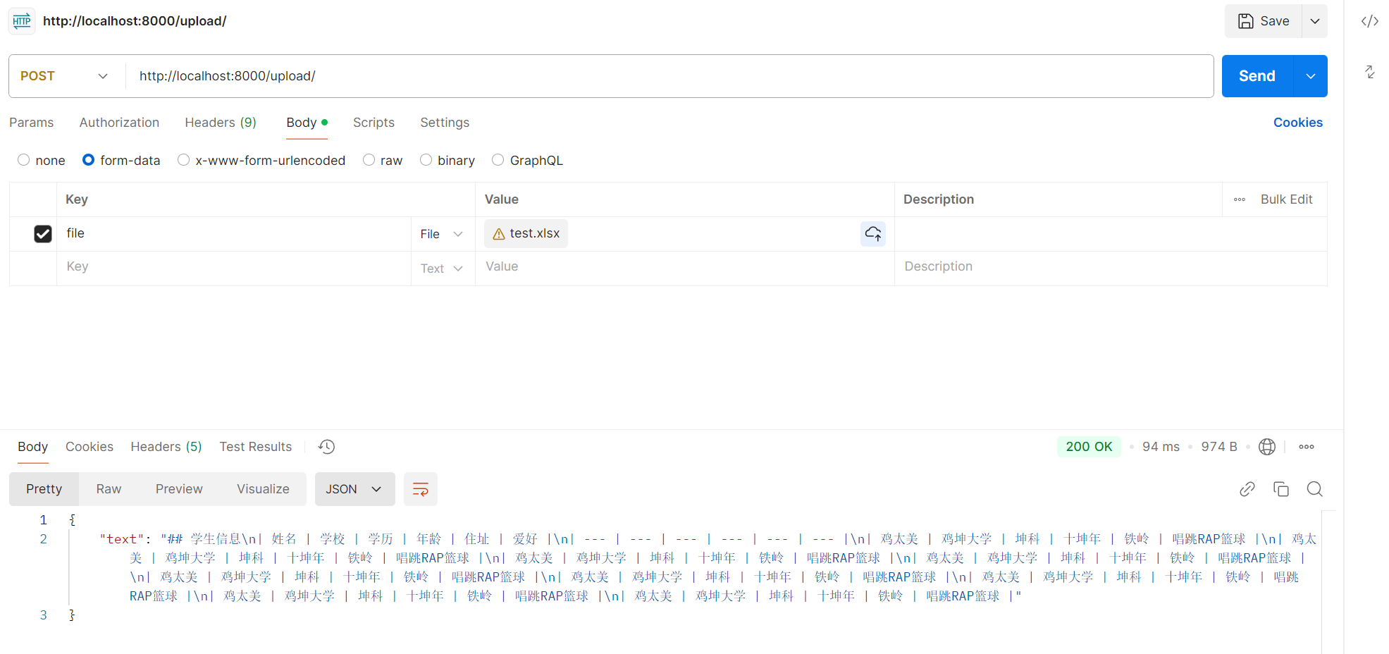This screenshot has width=1389, height=654.
Task: Click the globe network icon in response bar
Action: tap(1267, 447)
